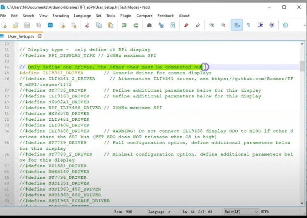The image size is (307, 218).
Task: Expand the toolbar overflow chevron
Action: pos(304,25)
